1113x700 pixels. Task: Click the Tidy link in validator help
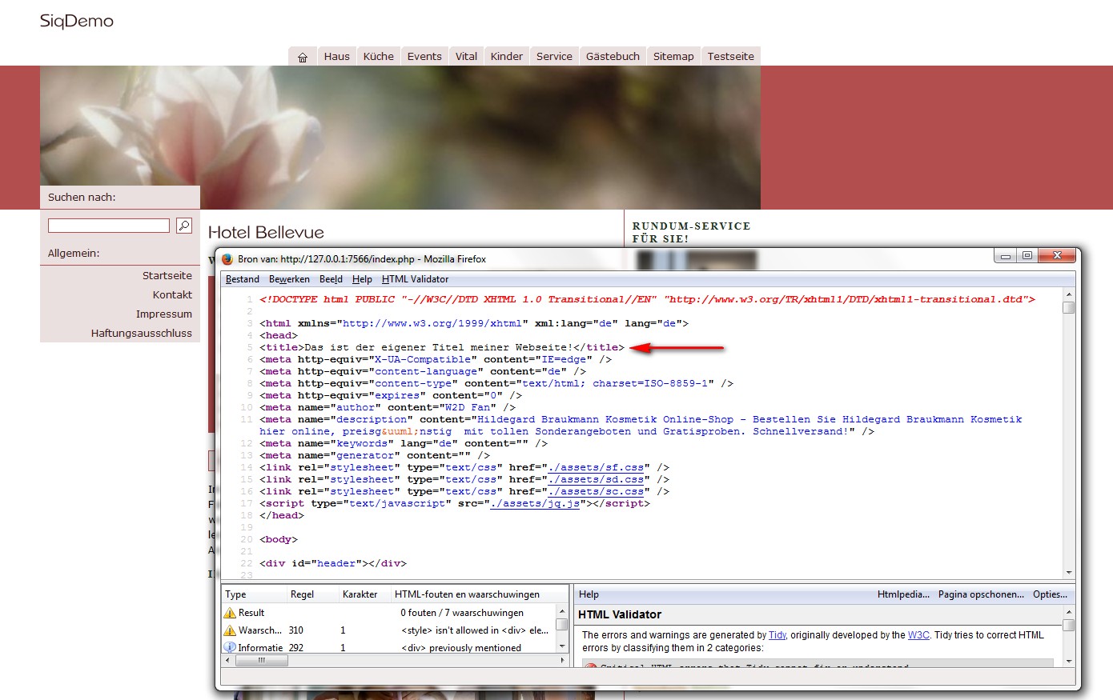tap(777, 635)
